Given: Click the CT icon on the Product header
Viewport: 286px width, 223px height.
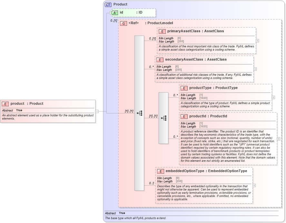Looking at the screenshot, I should (x=108, y=4).
